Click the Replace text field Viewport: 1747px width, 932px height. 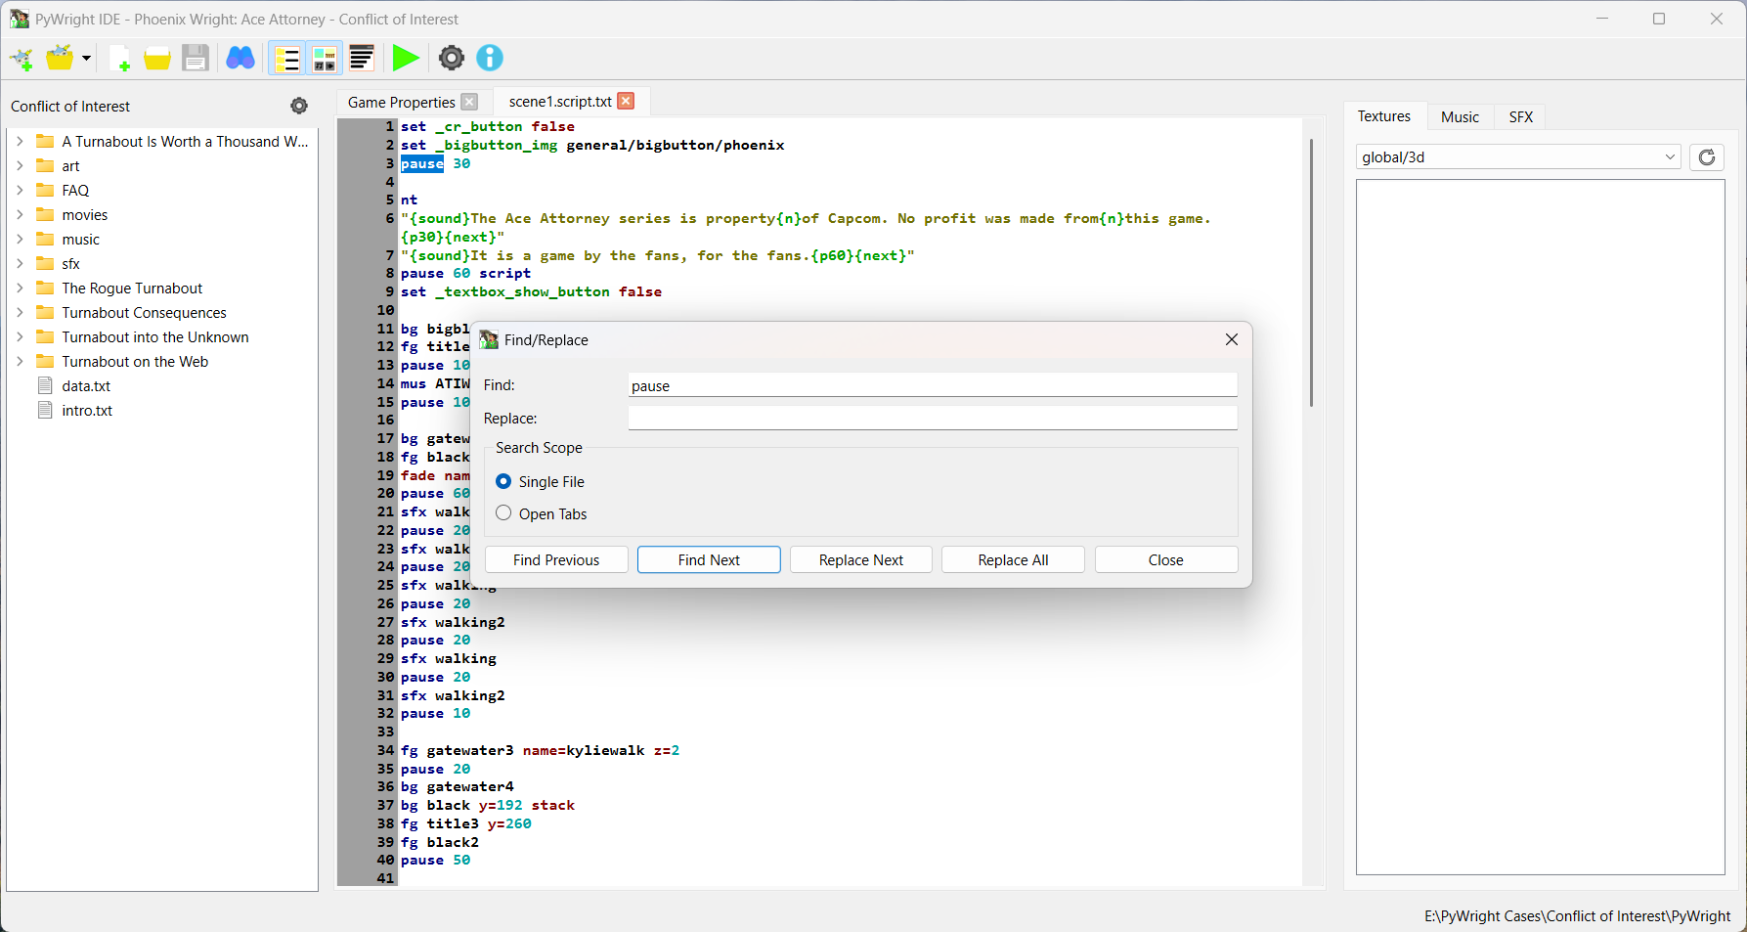(933, 419)
